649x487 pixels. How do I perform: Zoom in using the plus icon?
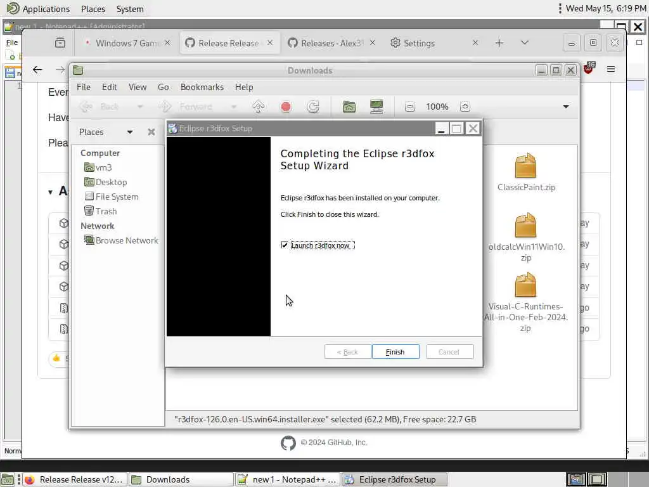(x=465, y=107)
